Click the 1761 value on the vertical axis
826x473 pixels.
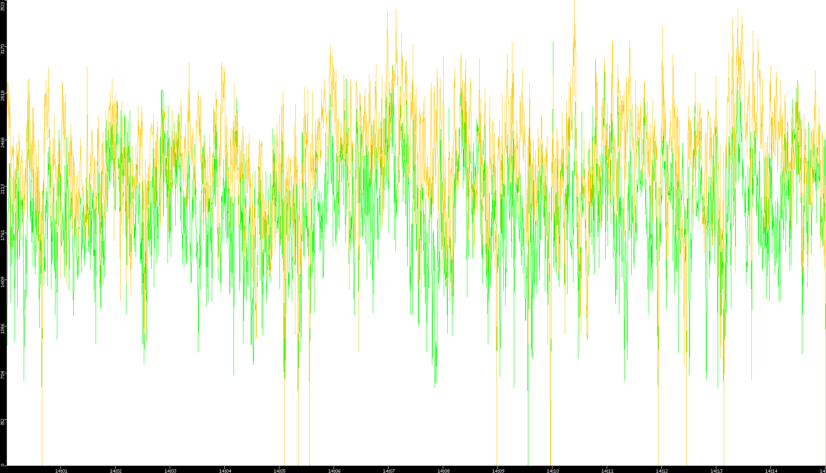click(x=3, y=235)
